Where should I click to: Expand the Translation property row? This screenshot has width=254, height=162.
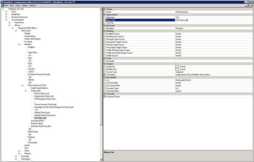[105, 75]
